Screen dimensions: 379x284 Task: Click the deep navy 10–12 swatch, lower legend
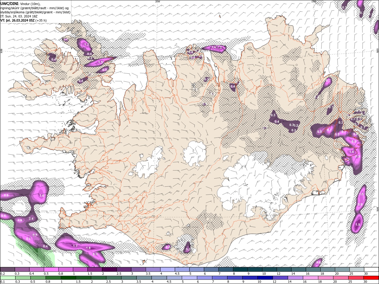[x=265, y=277]
